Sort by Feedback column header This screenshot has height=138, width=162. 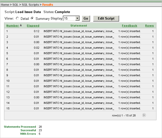[x=129, y=26]
